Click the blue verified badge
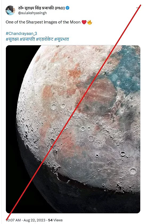This screenshot has height=224, width=144. click(68, 8)
